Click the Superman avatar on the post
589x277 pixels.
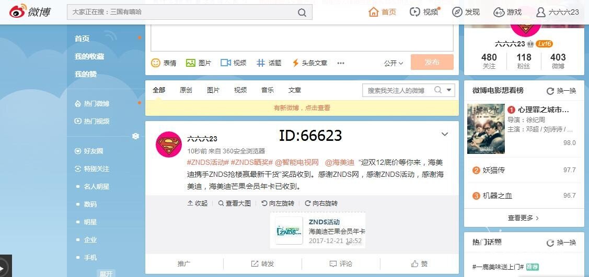pos(169,144)
